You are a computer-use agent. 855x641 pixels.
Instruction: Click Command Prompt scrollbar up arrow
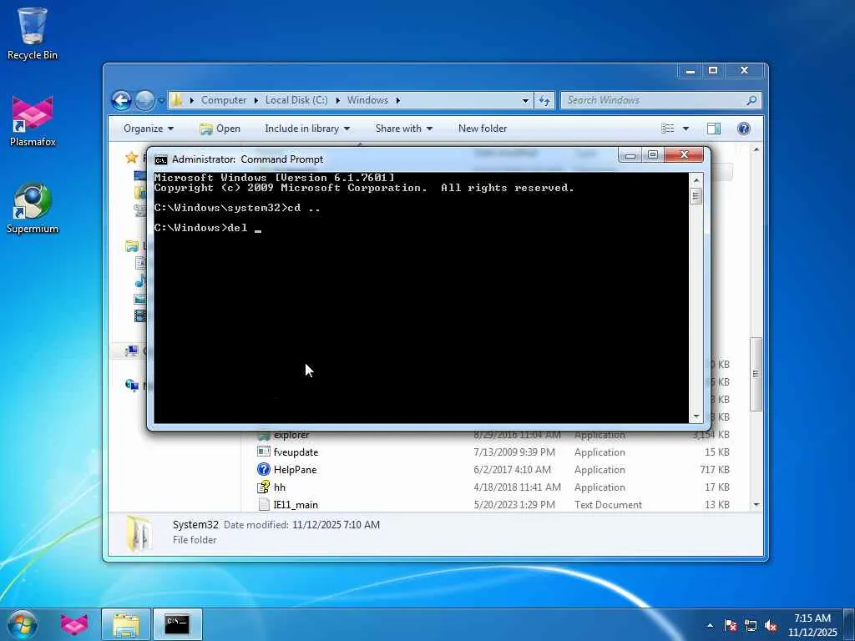(696, 180)
